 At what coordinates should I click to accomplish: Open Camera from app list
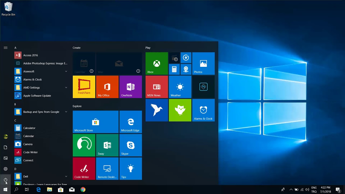coord(41,144)
